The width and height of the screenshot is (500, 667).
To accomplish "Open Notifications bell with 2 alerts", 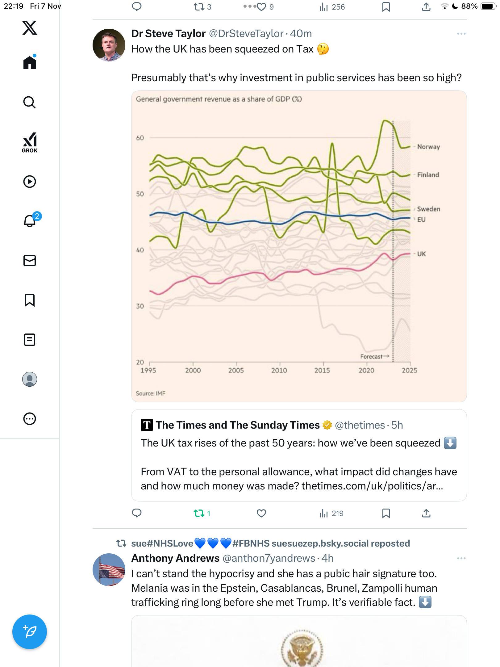I will (x=30, y=221).
